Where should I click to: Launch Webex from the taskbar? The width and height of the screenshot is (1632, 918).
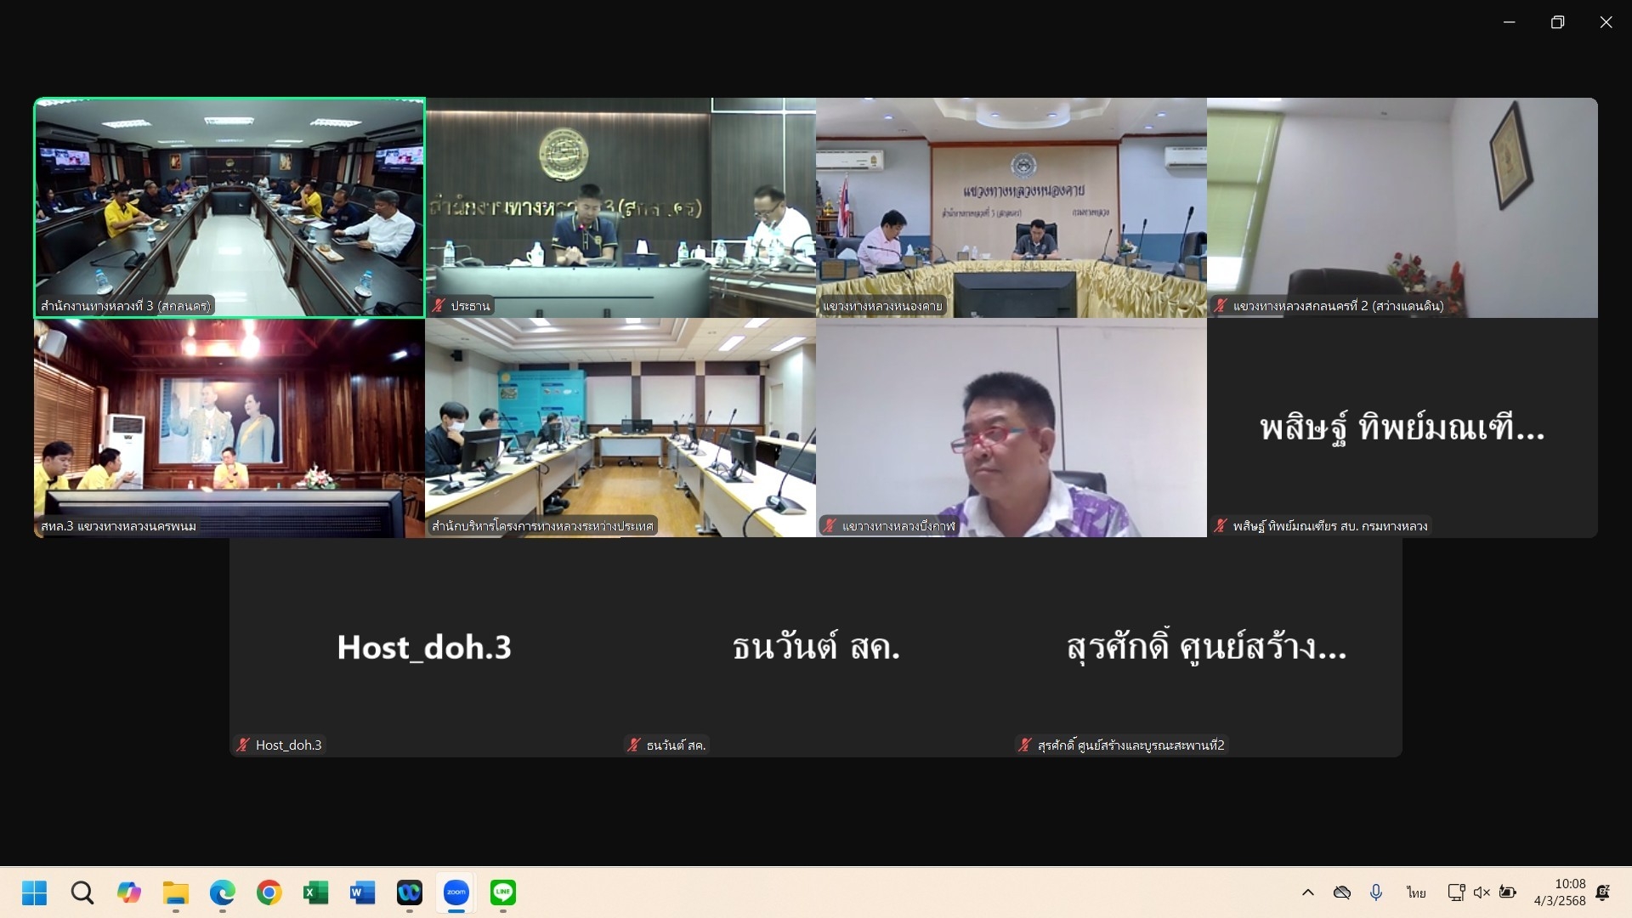[x=410, y=892]
